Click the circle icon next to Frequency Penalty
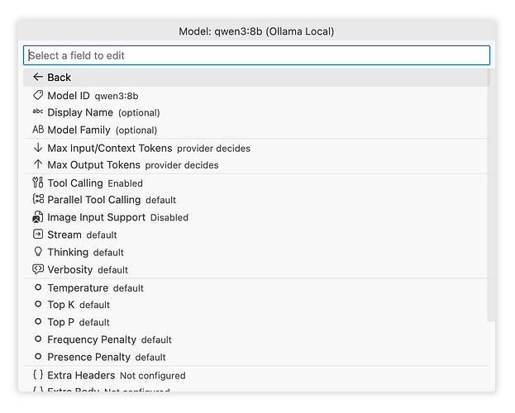 (x=38, y=339)
